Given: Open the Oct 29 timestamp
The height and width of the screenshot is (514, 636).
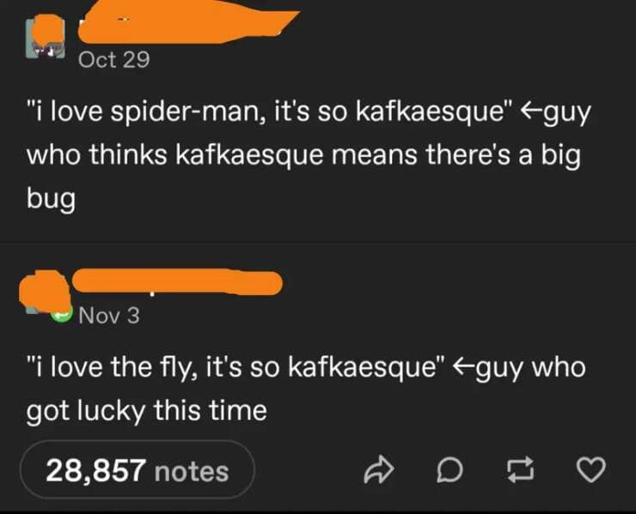Looking at the screenshot, I should 114,59.
